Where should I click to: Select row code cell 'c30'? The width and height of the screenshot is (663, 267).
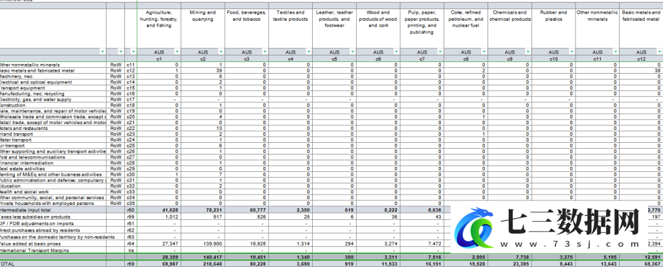pos(131,175)
